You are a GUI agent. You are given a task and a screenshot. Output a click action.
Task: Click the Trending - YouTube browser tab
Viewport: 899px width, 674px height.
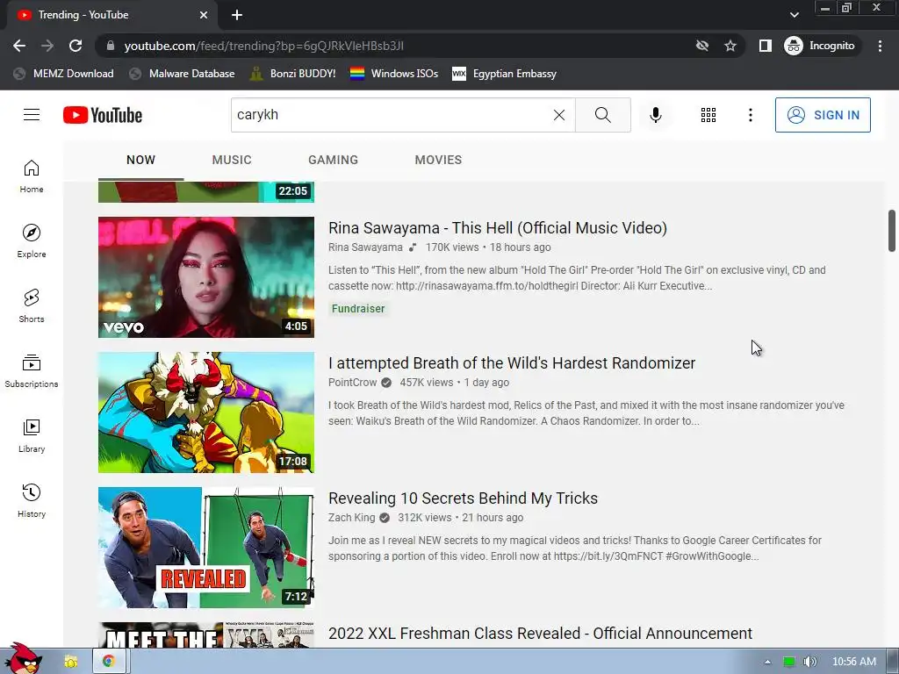112,15
